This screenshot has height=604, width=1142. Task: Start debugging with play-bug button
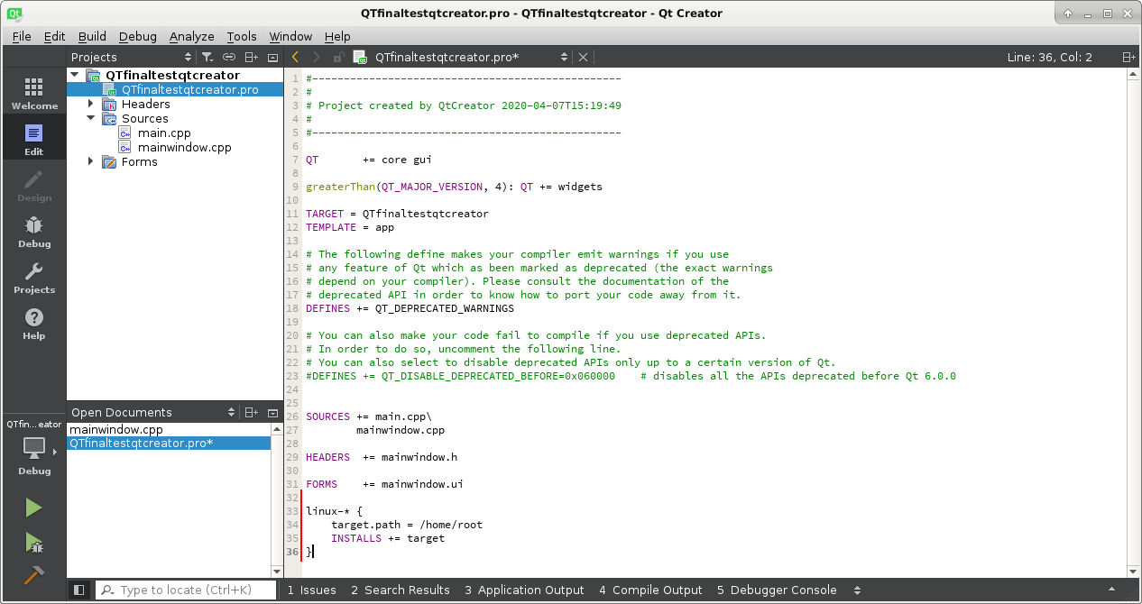click(33, 542)
